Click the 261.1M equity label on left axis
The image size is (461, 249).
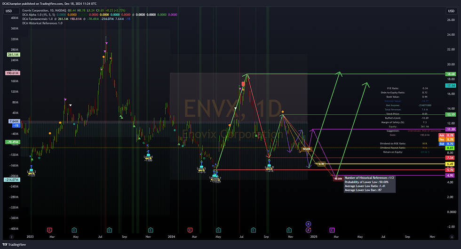tap(14, 55)
